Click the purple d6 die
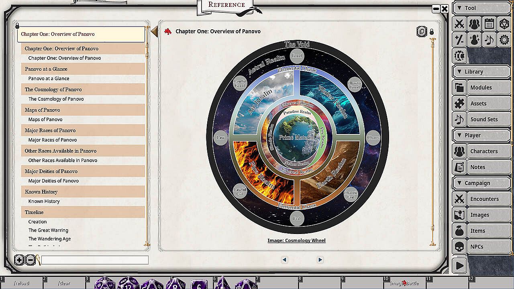This screenshot has height=289, width=514. (x=199, y=283)
